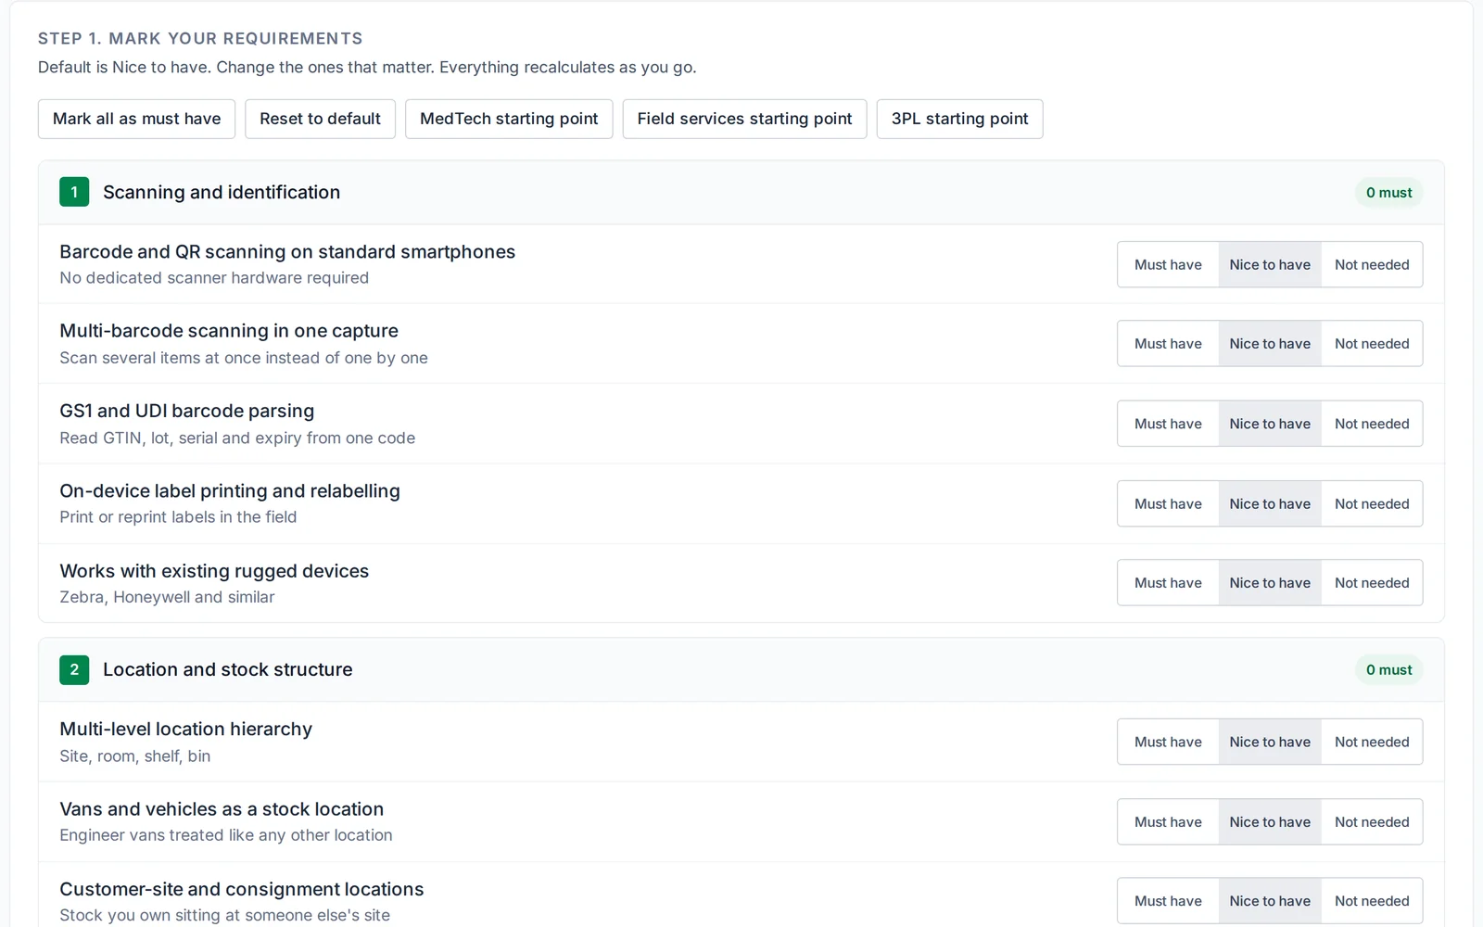This screenshot has width=1483, height=927.
Task: Set rugged devices support to Not needed
Action: 1372,583
